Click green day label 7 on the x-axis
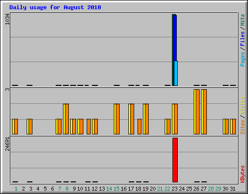248x194 pixels. [x=60, y=189]
